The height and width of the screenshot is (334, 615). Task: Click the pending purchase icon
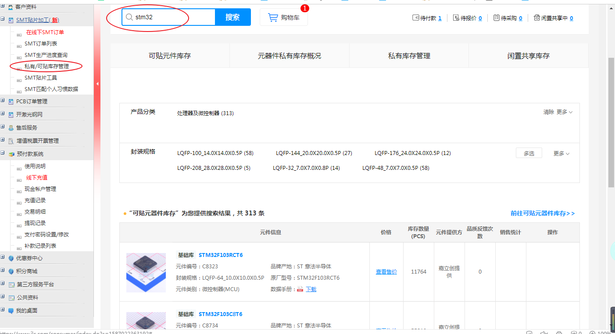pos(497,18)
